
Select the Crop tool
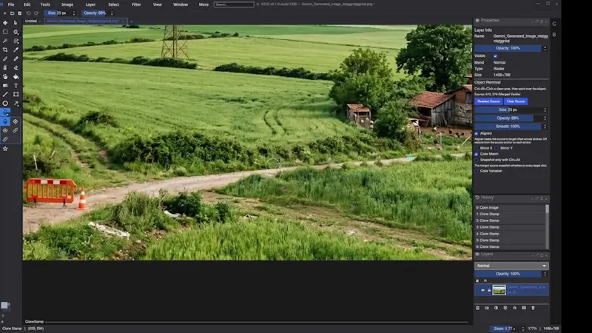pos(5,50)
